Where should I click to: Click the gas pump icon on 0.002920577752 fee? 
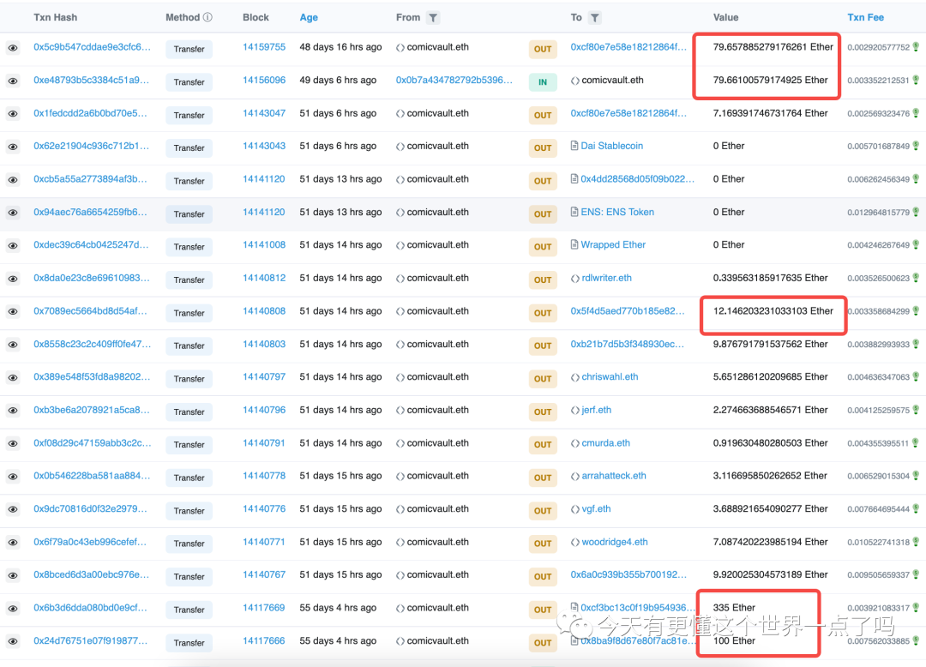coord(916,46)
